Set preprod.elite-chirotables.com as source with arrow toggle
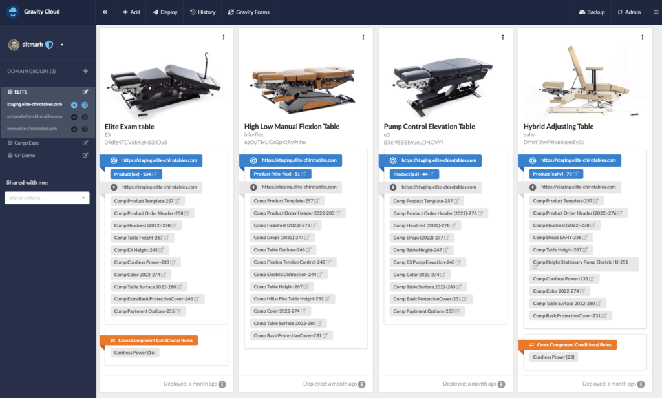Viewport: 662px width, 398px height. point(74,117)
